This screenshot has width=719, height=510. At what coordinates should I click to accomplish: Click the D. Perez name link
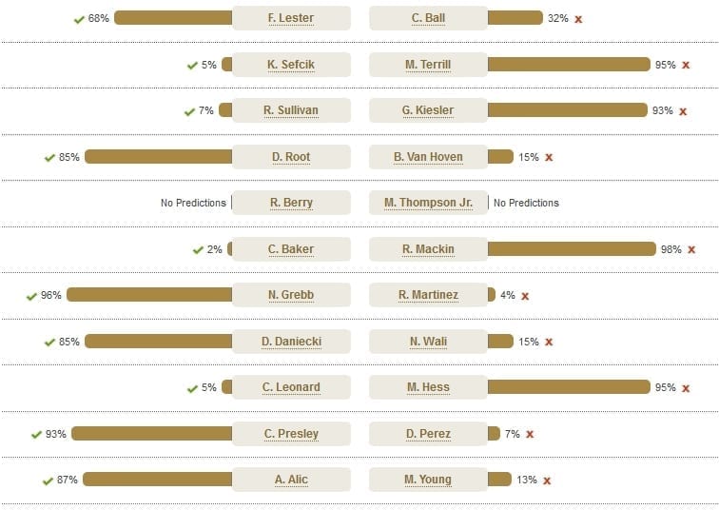click(x=428, y=434)
